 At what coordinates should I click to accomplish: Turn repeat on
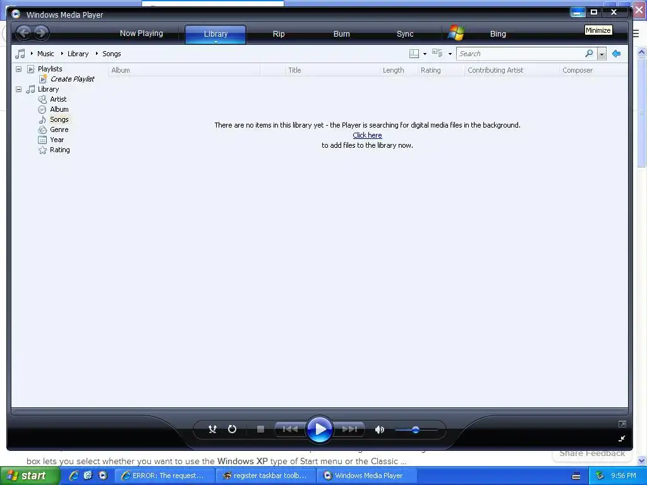click(x=233, y=429)
